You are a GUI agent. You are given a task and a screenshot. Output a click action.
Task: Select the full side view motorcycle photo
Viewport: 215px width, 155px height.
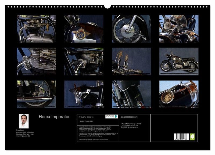[179, 62]
